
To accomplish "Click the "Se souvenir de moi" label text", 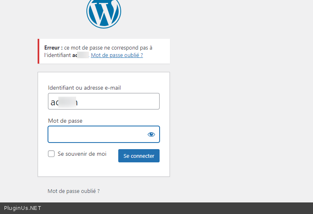I will pos(82,154).
